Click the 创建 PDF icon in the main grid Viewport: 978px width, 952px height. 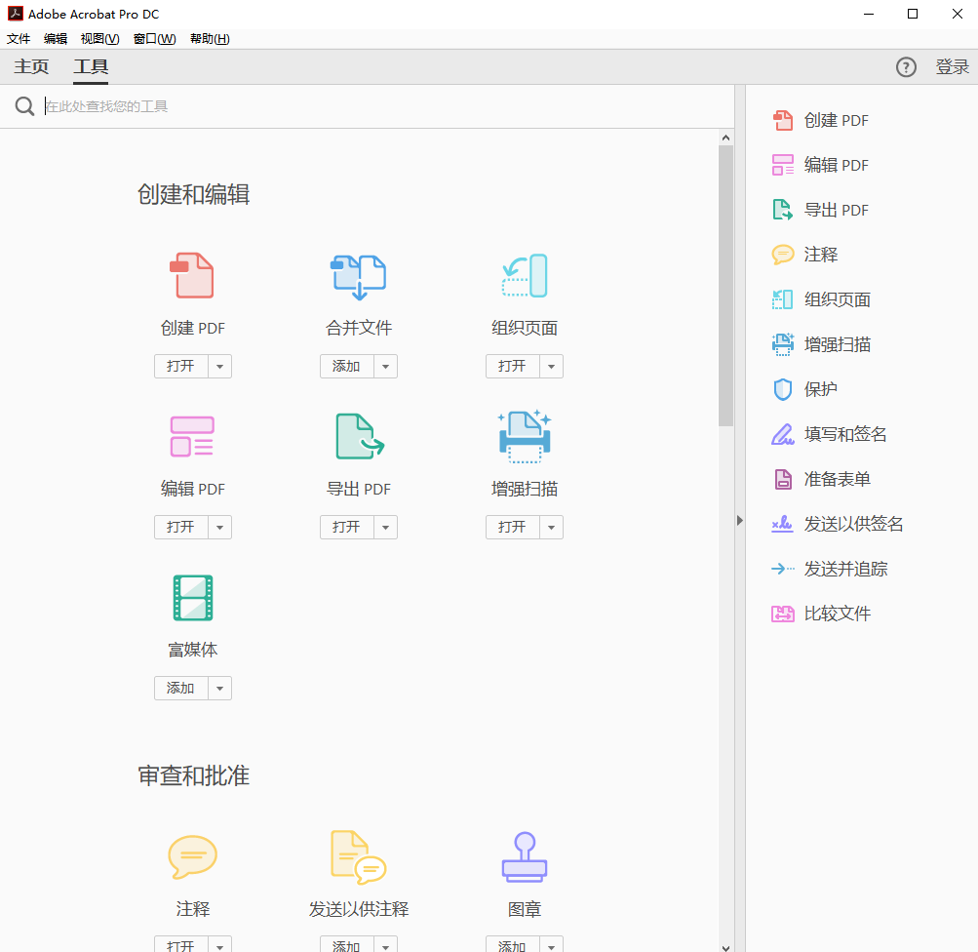(192, 275)
